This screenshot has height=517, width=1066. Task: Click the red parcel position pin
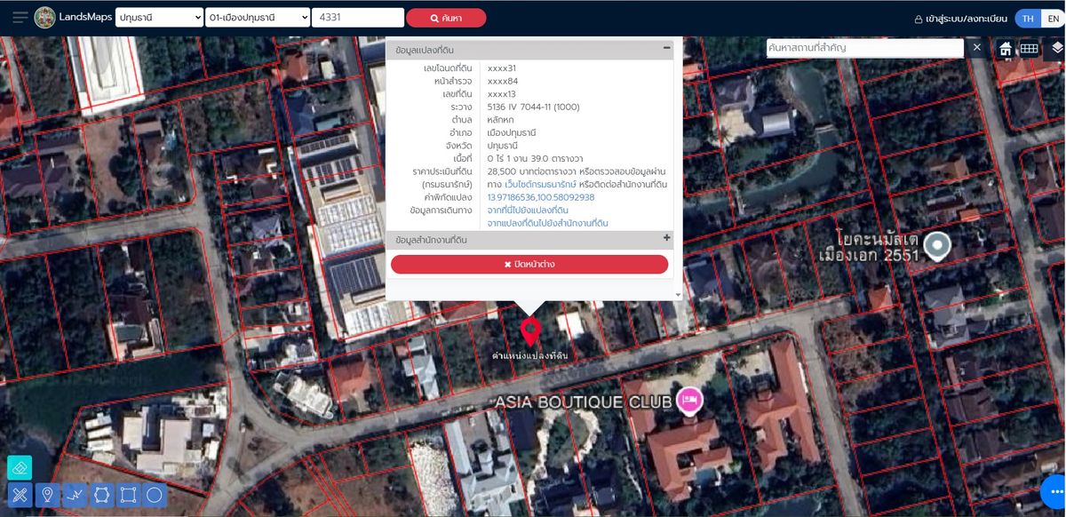[530, 331]
